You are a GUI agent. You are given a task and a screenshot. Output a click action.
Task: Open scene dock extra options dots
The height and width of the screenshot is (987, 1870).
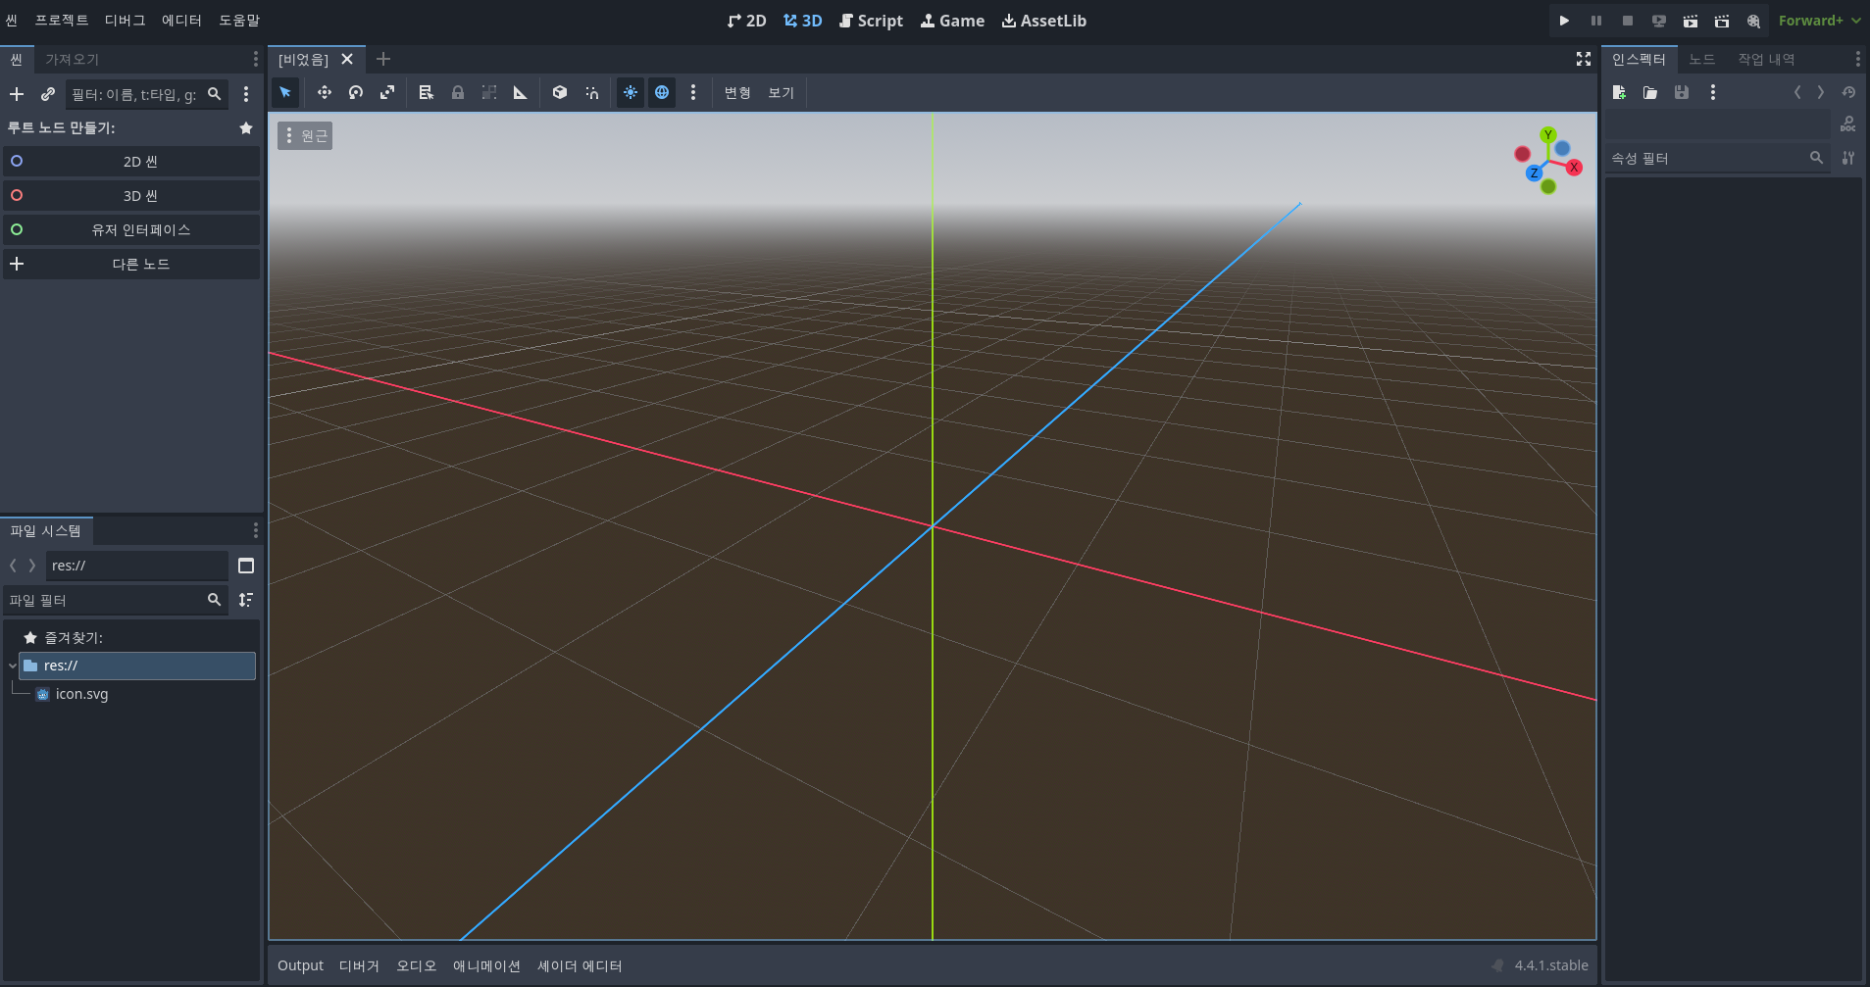[x=246, y=94]
